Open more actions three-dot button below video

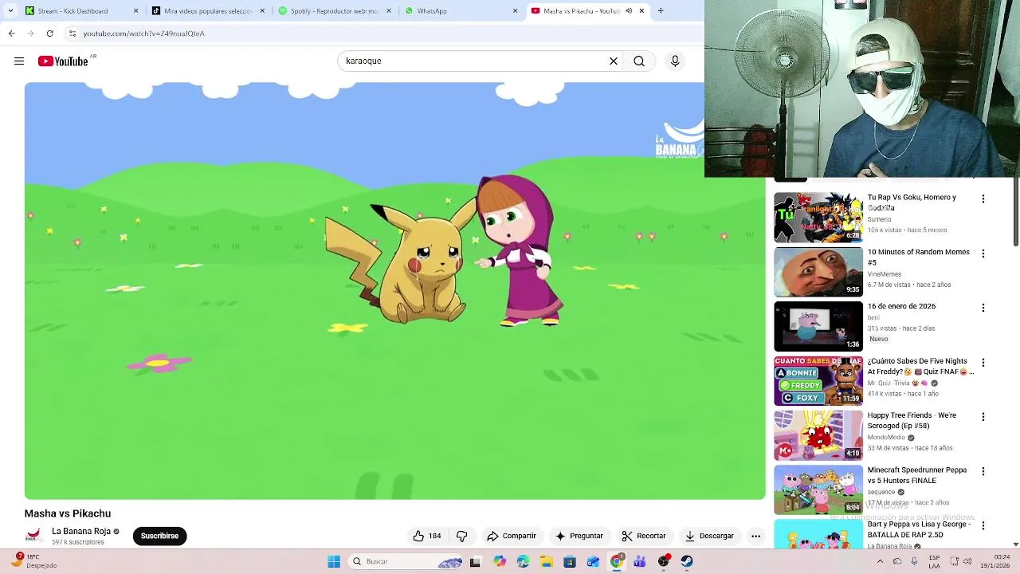point(755,536)
